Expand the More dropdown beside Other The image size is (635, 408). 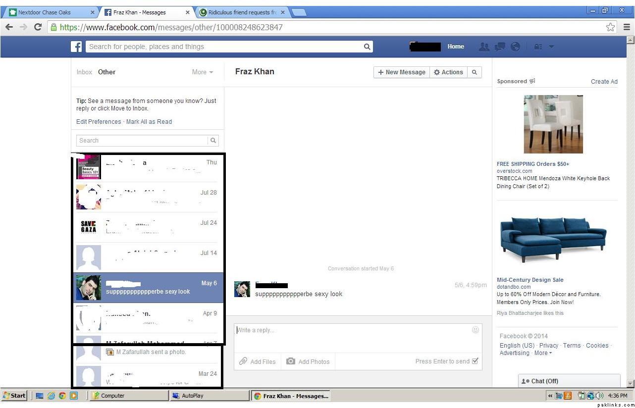pos(203,72)
